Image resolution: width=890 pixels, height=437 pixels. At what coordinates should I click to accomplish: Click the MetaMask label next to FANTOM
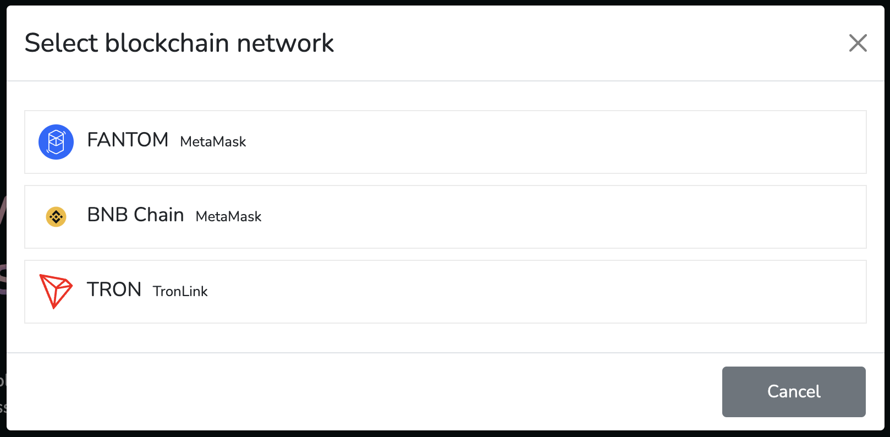212,142
